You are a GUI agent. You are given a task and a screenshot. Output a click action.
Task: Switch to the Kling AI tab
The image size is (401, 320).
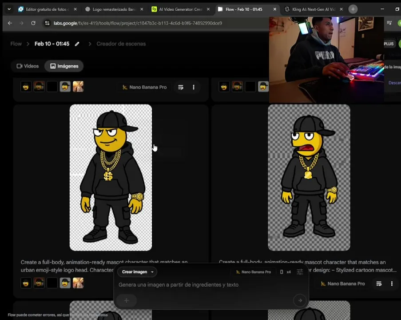click(x=313, y=9)
